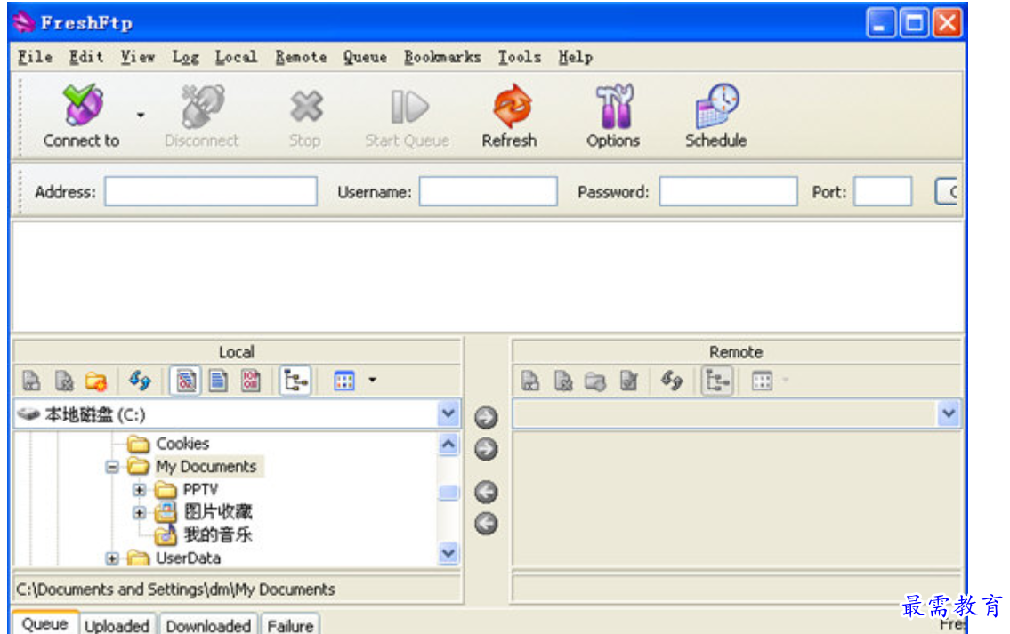This screenshot has height=634, width=1010.
Task: Click the bottom left-pointing transfer arrow
Action: point(487,524)
